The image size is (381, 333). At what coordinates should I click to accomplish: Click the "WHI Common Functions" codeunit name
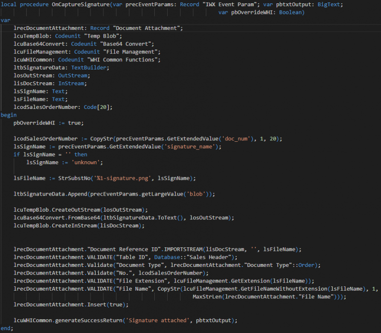pos(122,60)
